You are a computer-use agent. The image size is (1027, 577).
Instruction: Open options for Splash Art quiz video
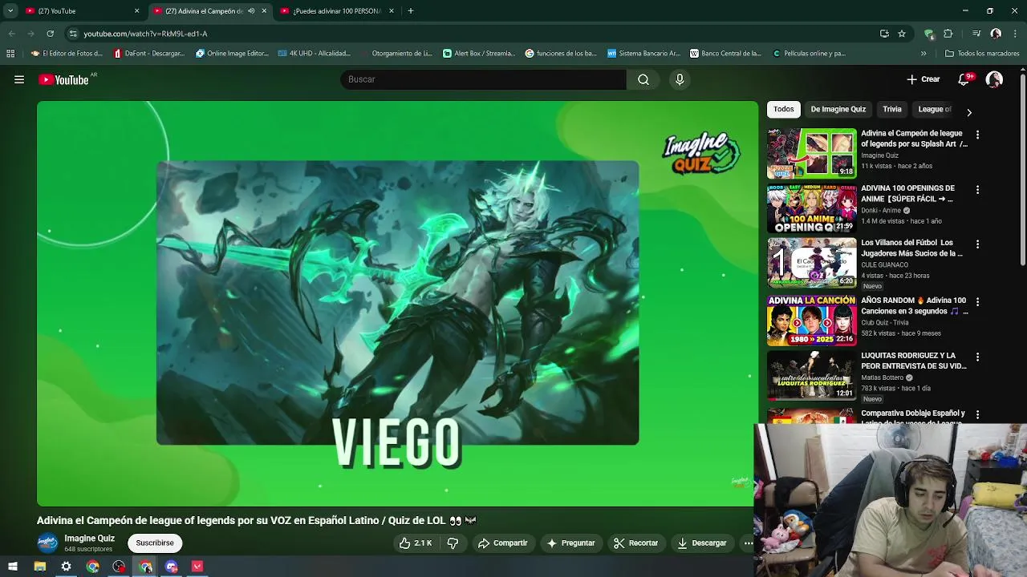click(977, 135)
